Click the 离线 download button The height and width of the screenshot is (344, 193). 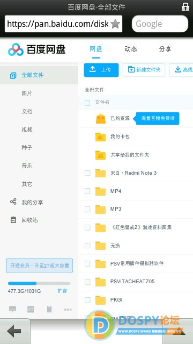coord(181,70)
